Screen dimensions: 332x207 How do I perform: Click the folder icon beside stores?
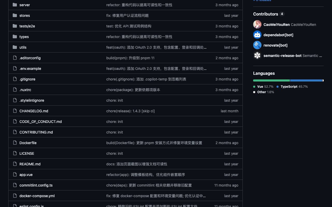click(x=15, y=16)
